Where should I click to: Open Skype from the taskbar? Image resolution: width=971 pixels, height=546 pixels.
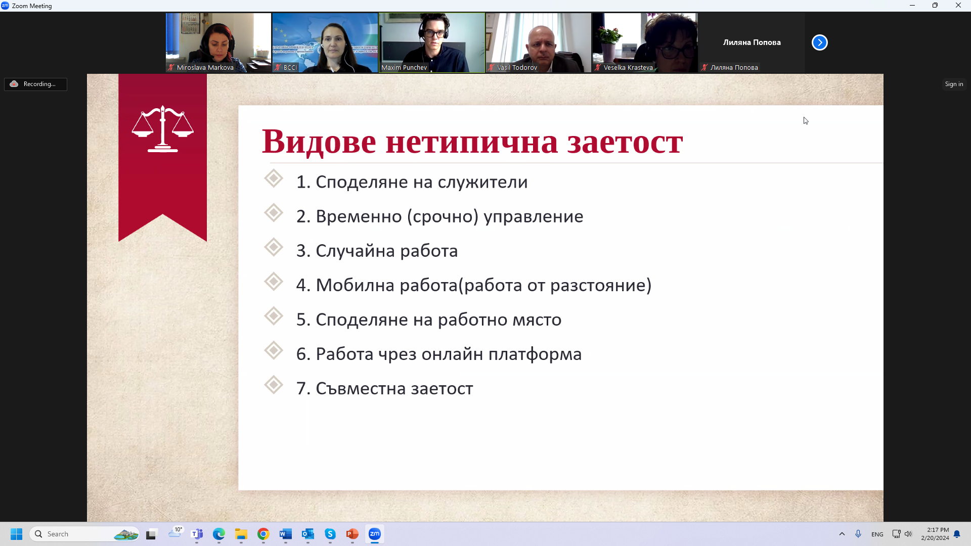[x=330, y=534]
